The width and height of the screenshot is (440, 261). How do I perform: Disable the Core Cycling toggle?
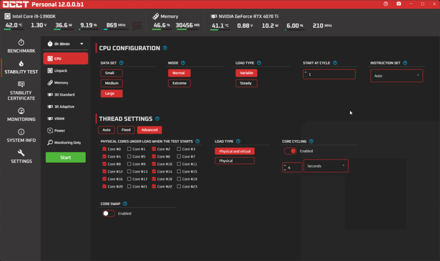coord(290,151)
